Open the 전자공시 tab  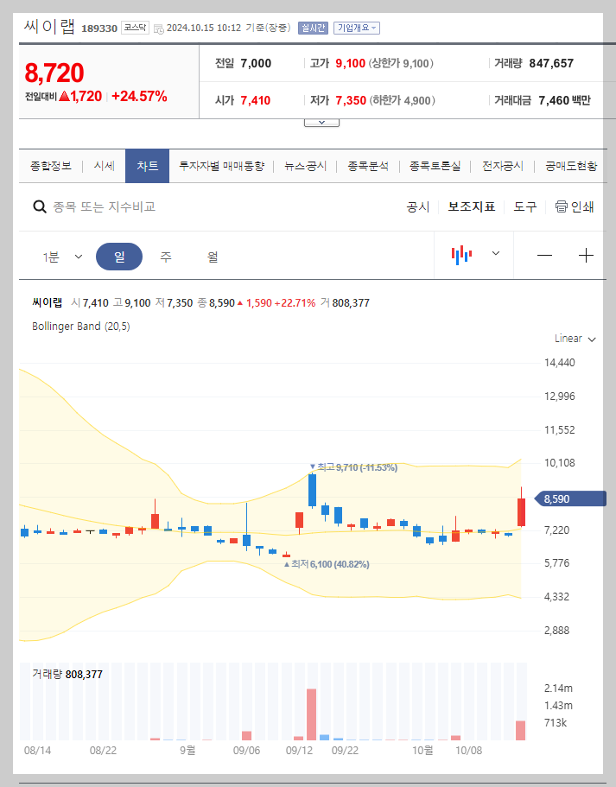pyautogui.click(x=503, y=166)
